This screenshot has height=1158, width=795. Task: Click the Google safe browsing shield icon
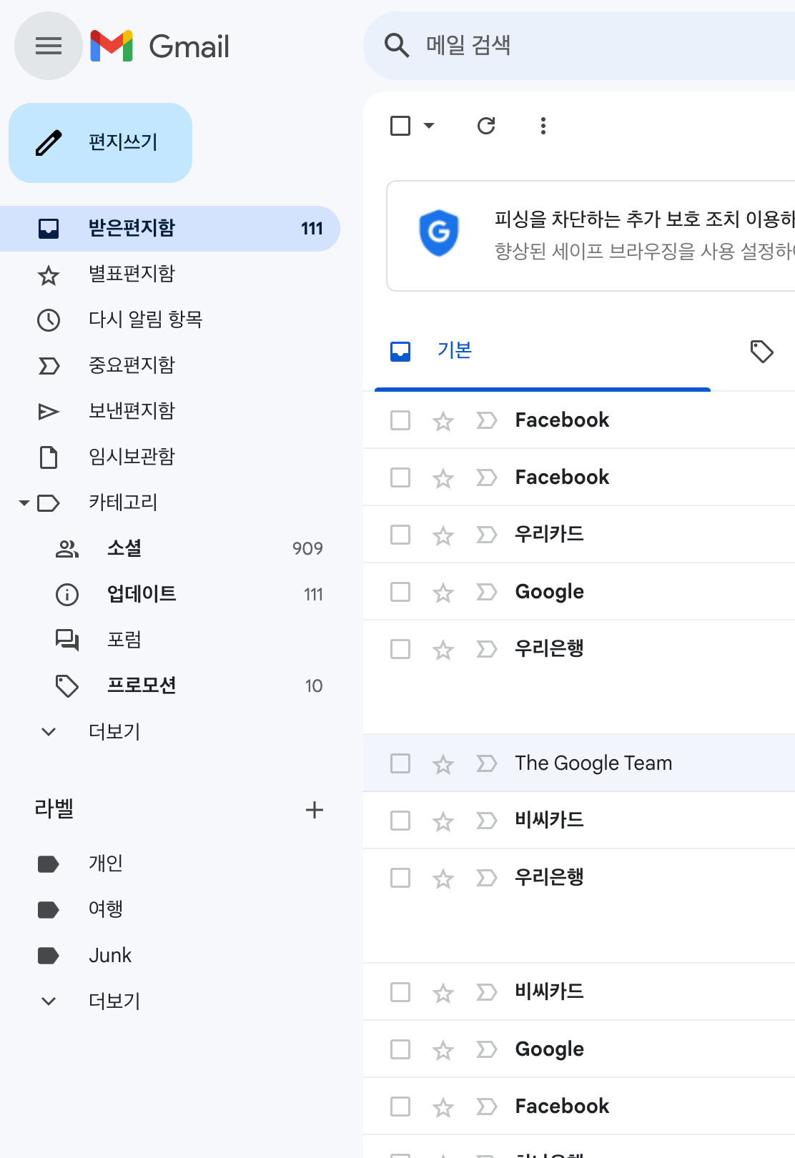[438, 233]
